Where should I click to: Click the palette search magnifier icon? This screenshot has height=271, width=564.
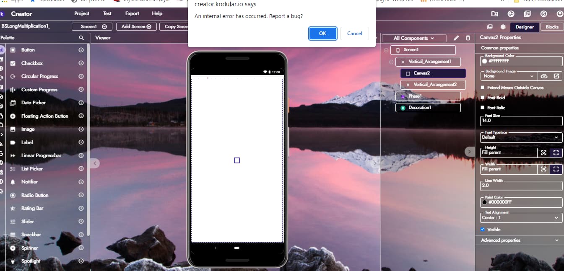click(x=81, y=38)
